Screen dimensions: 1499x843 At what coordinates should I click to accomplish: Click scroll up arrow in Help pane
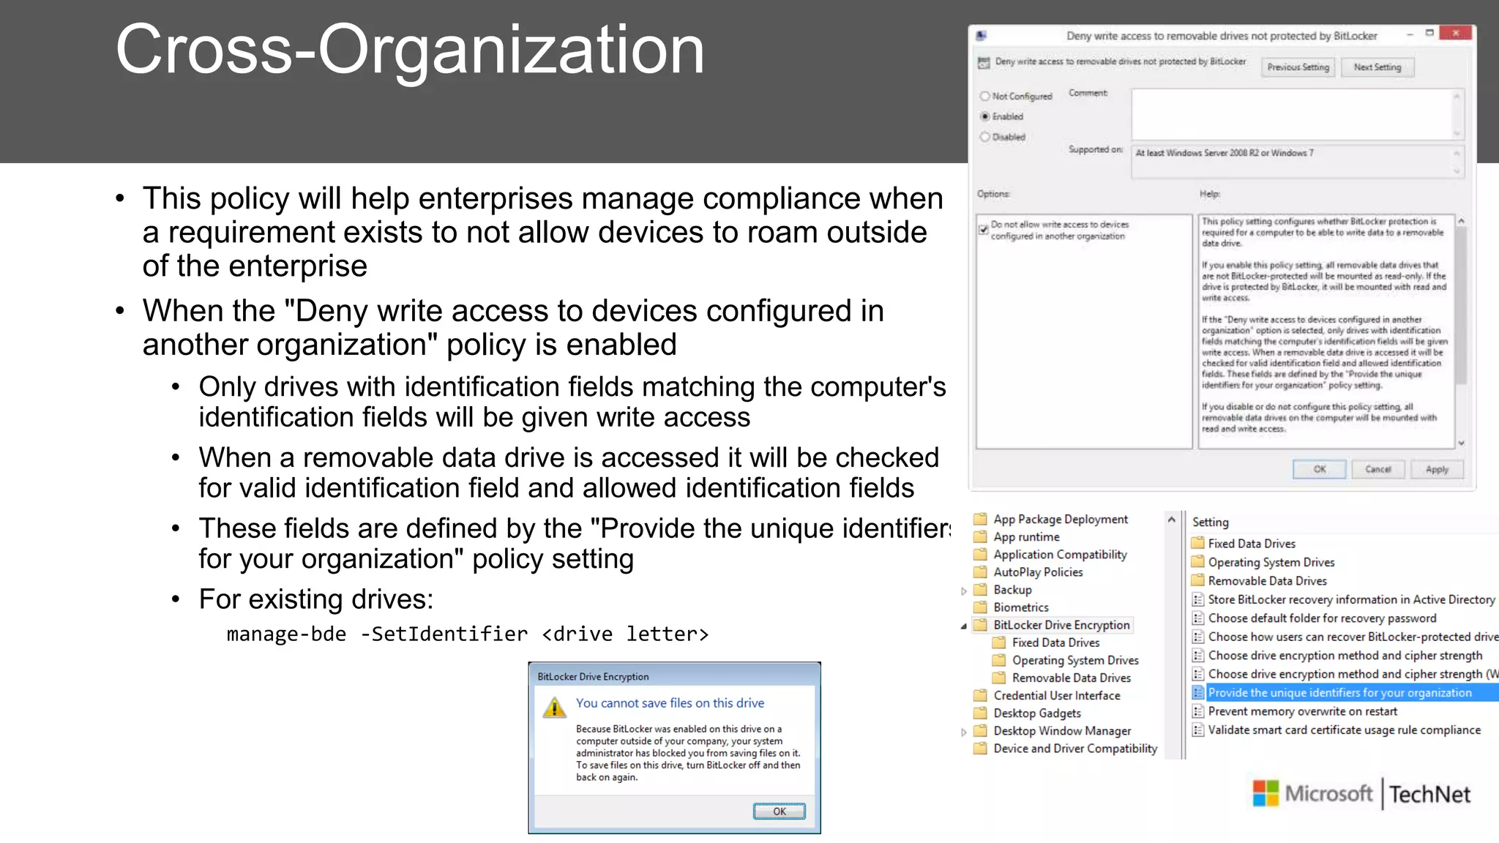(x=1461, y=220)
